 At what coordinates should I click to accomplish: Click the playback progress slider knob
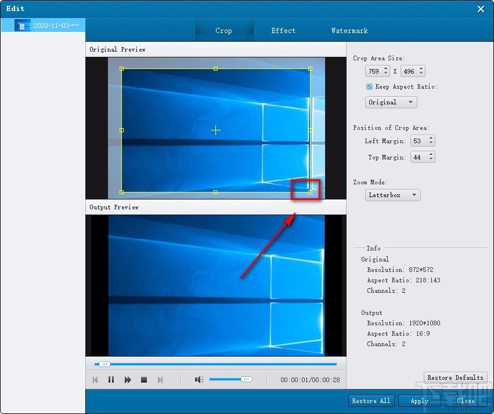104,364
